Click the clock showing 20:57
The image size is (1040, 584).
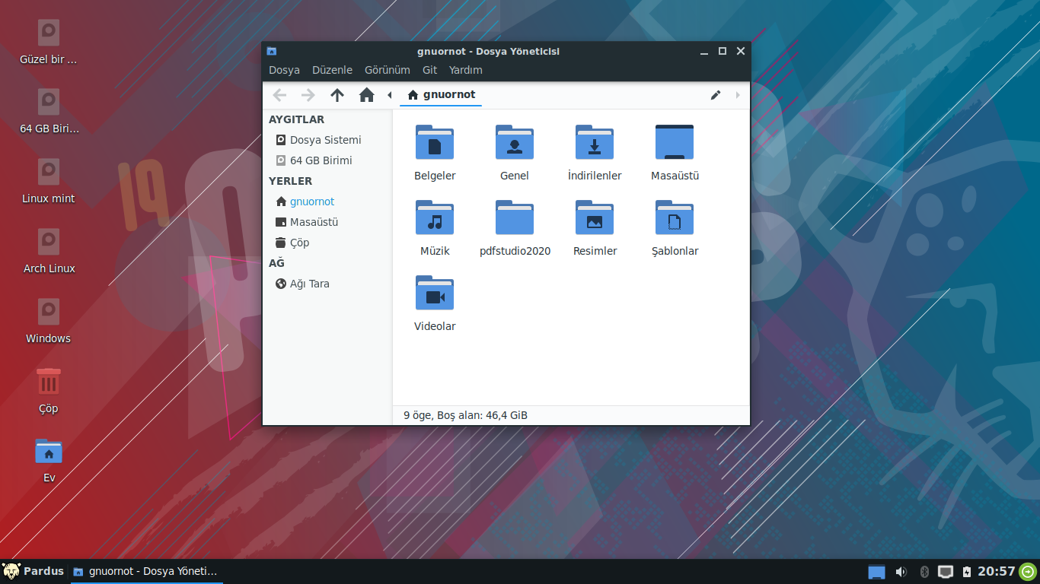tap(997, 571)
